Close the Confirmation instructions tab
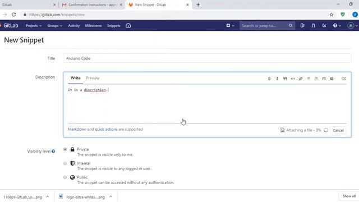Viewport: 359px width, 202px height. [x=121, y=5]
